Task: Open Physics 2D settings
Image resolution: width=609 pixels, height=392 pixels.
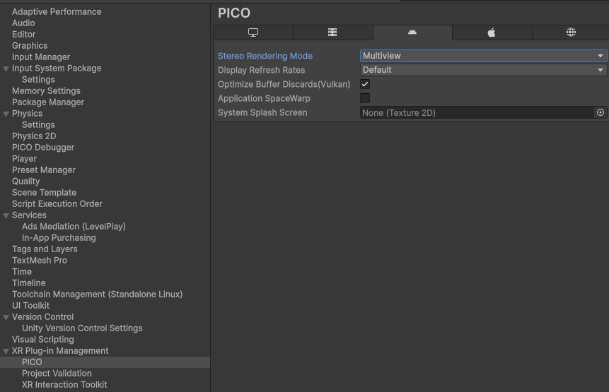Action: [34, 136]
